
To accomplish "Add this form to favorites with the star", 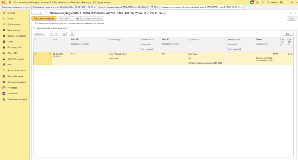I will tap(47, 13).
